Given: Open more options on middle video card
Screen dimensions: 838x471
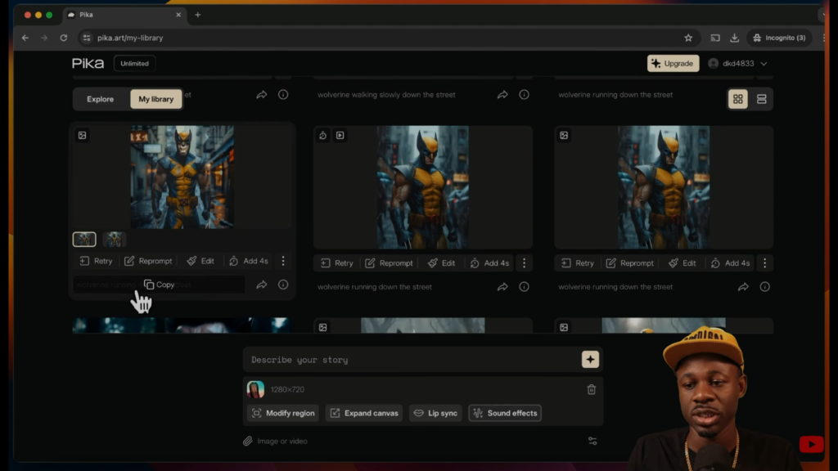Looking at the screenshot, I should pyautogui.click(x=524, y=263).
